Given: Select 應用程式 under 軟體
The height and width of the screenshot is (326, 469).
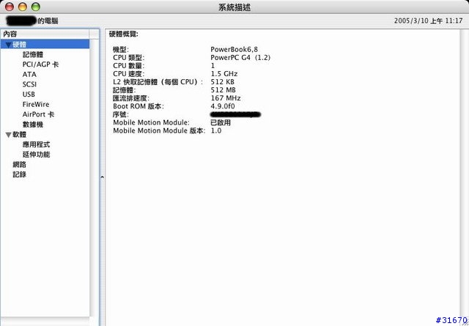Looking at the screenshot, I should 36,145.
